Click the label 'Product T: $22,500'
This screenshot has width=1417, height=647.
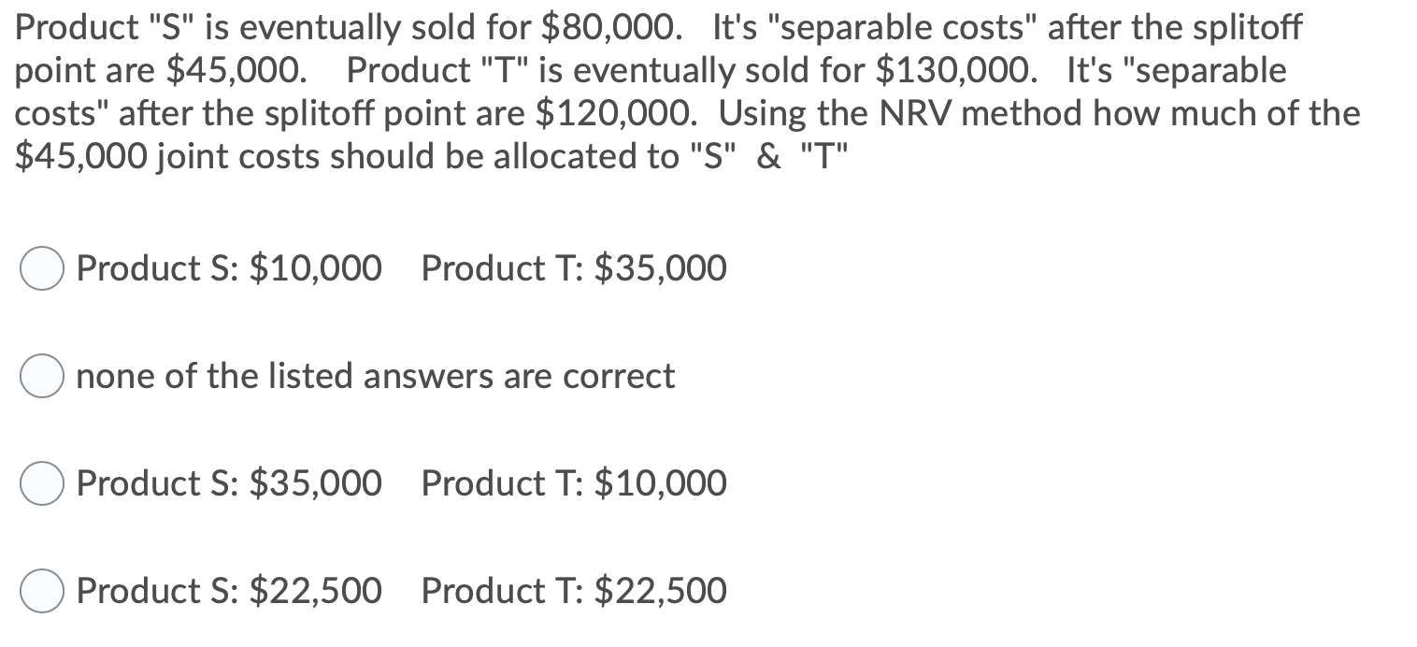pos(573,592)
